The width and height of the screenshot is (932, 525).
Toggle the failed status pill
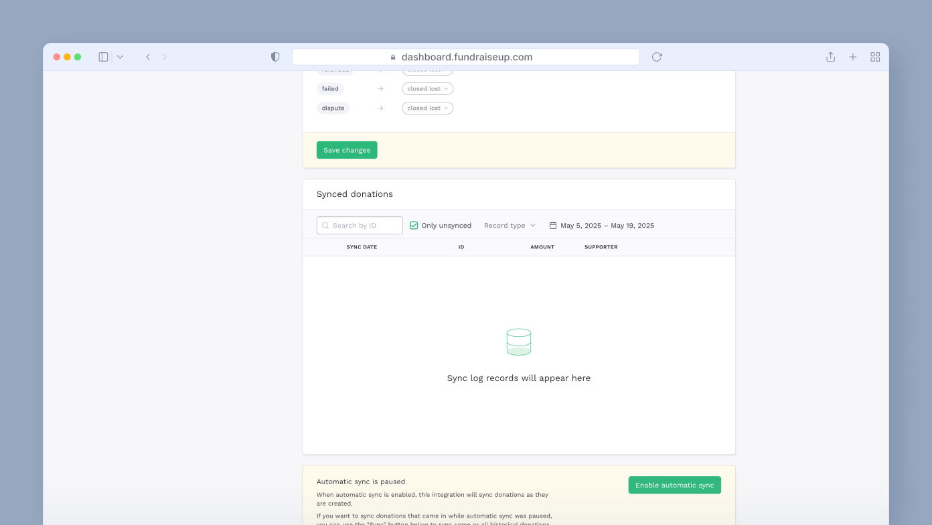point(330,88)
